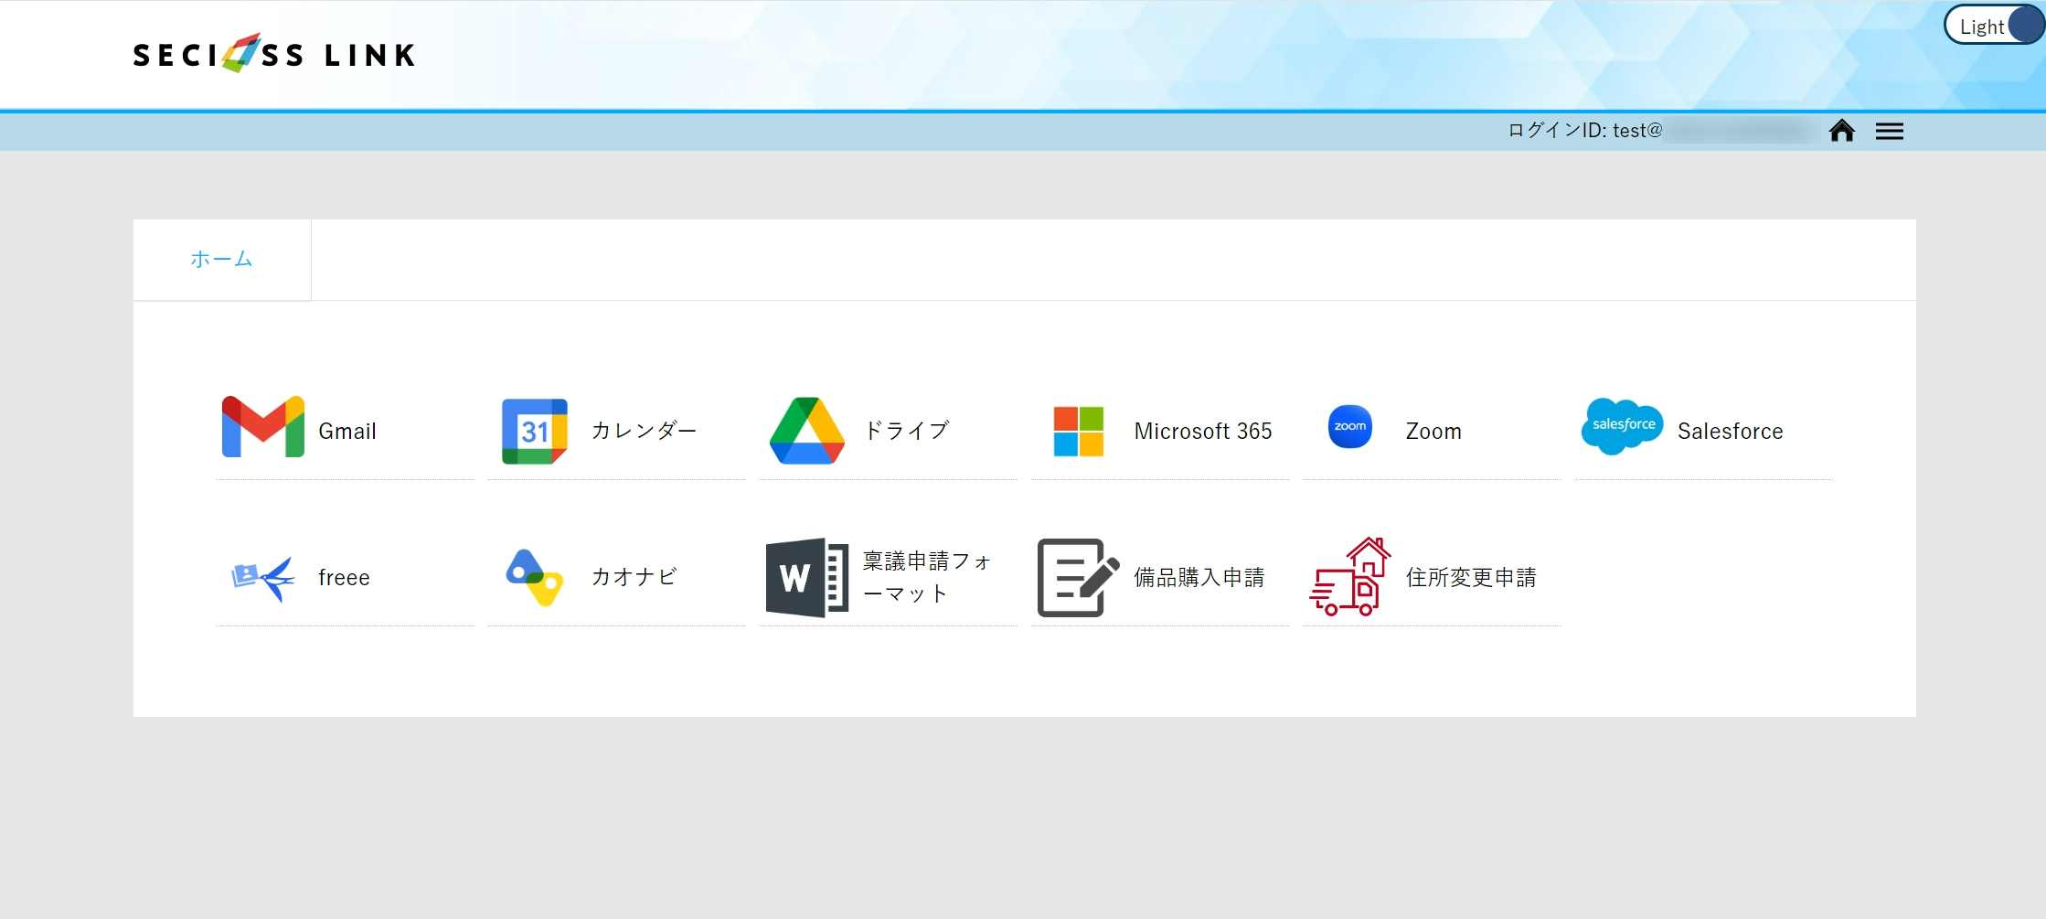
Task: Open the カオナビ app icon
Action: pos(535,577)
